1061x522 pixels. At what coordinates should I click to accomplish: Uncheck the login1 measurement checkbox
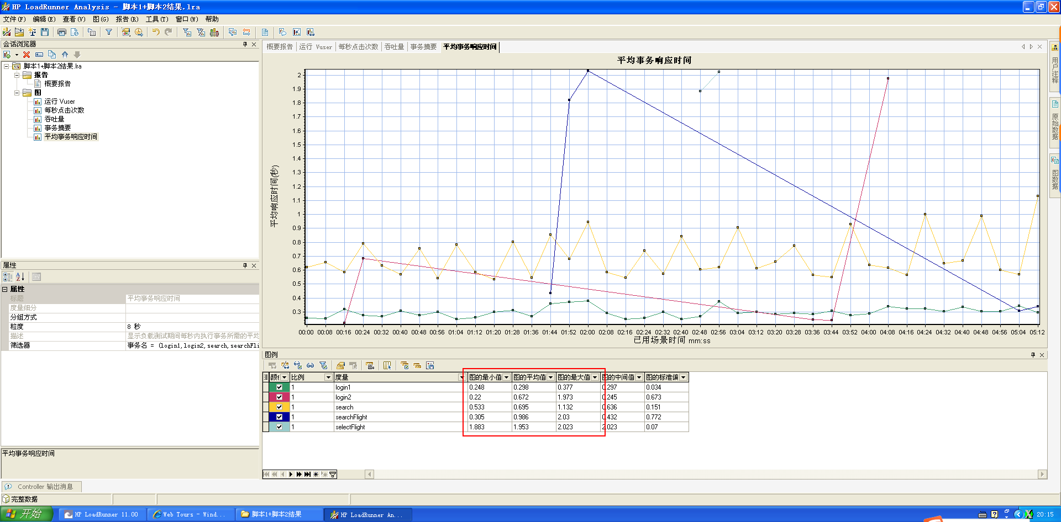point(279,387)
